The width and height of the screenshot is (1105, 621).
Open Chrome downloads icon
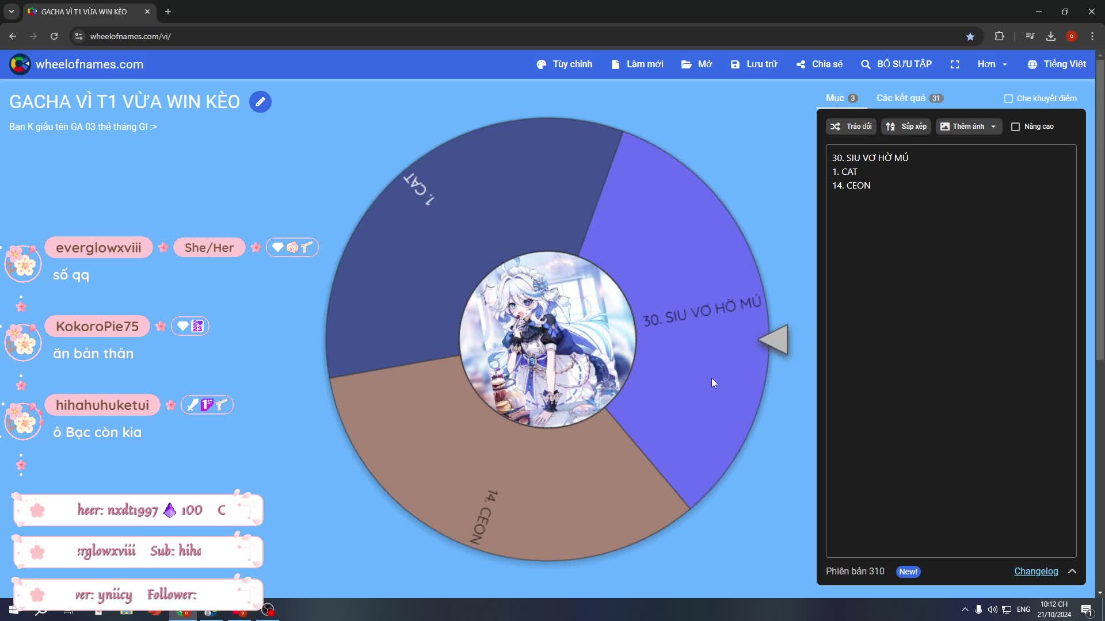click(x=1051, y=36)
